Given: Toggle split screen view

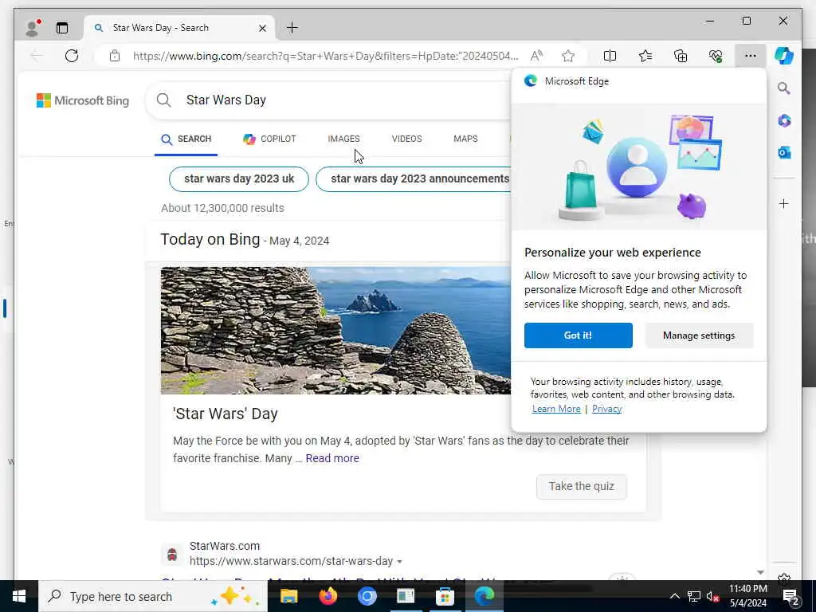Looking at the screenshot, I should coord(610,56).
